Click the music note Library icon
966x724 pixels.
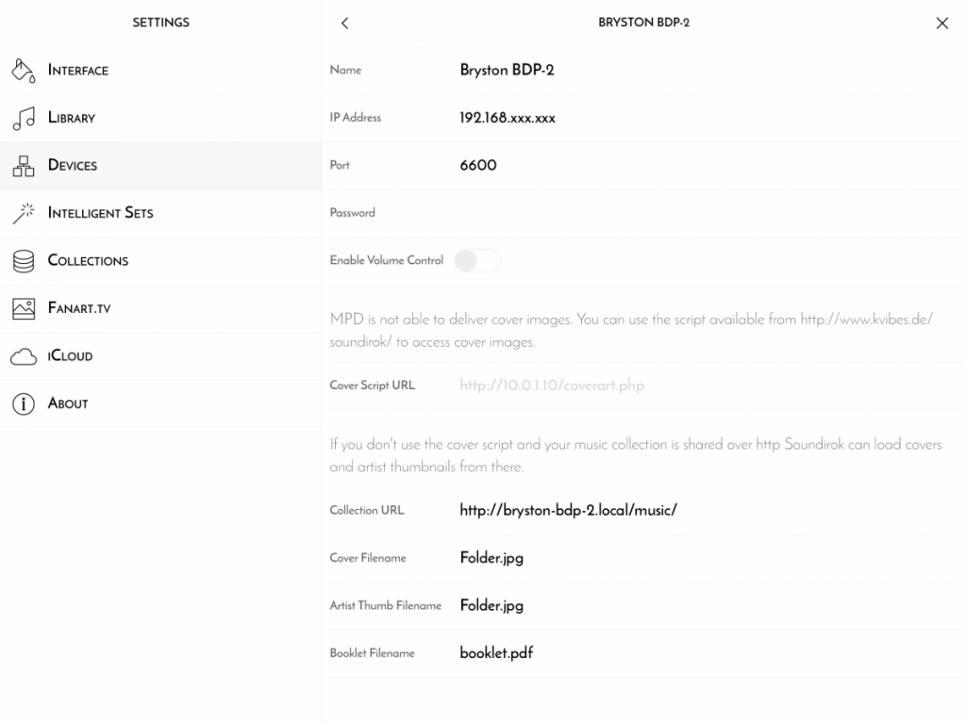coord(24,118)
